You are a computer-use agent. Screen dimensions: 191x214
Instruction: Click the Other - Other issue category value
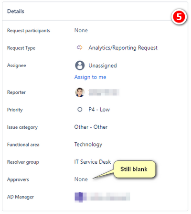(x=91, y=127)
